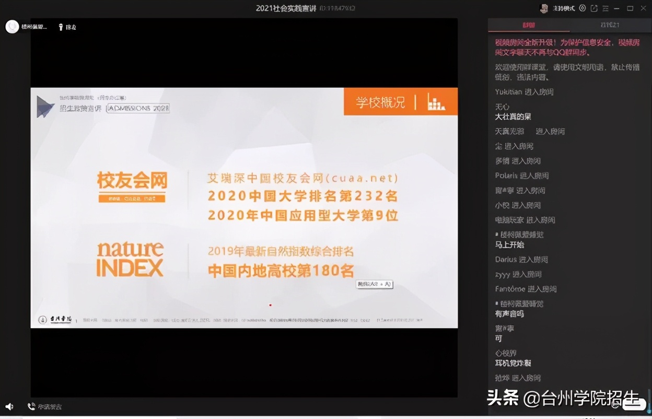Open the settings lines icon in the title bar
Screen dimensions: 652x419
[x=606, y=8]
